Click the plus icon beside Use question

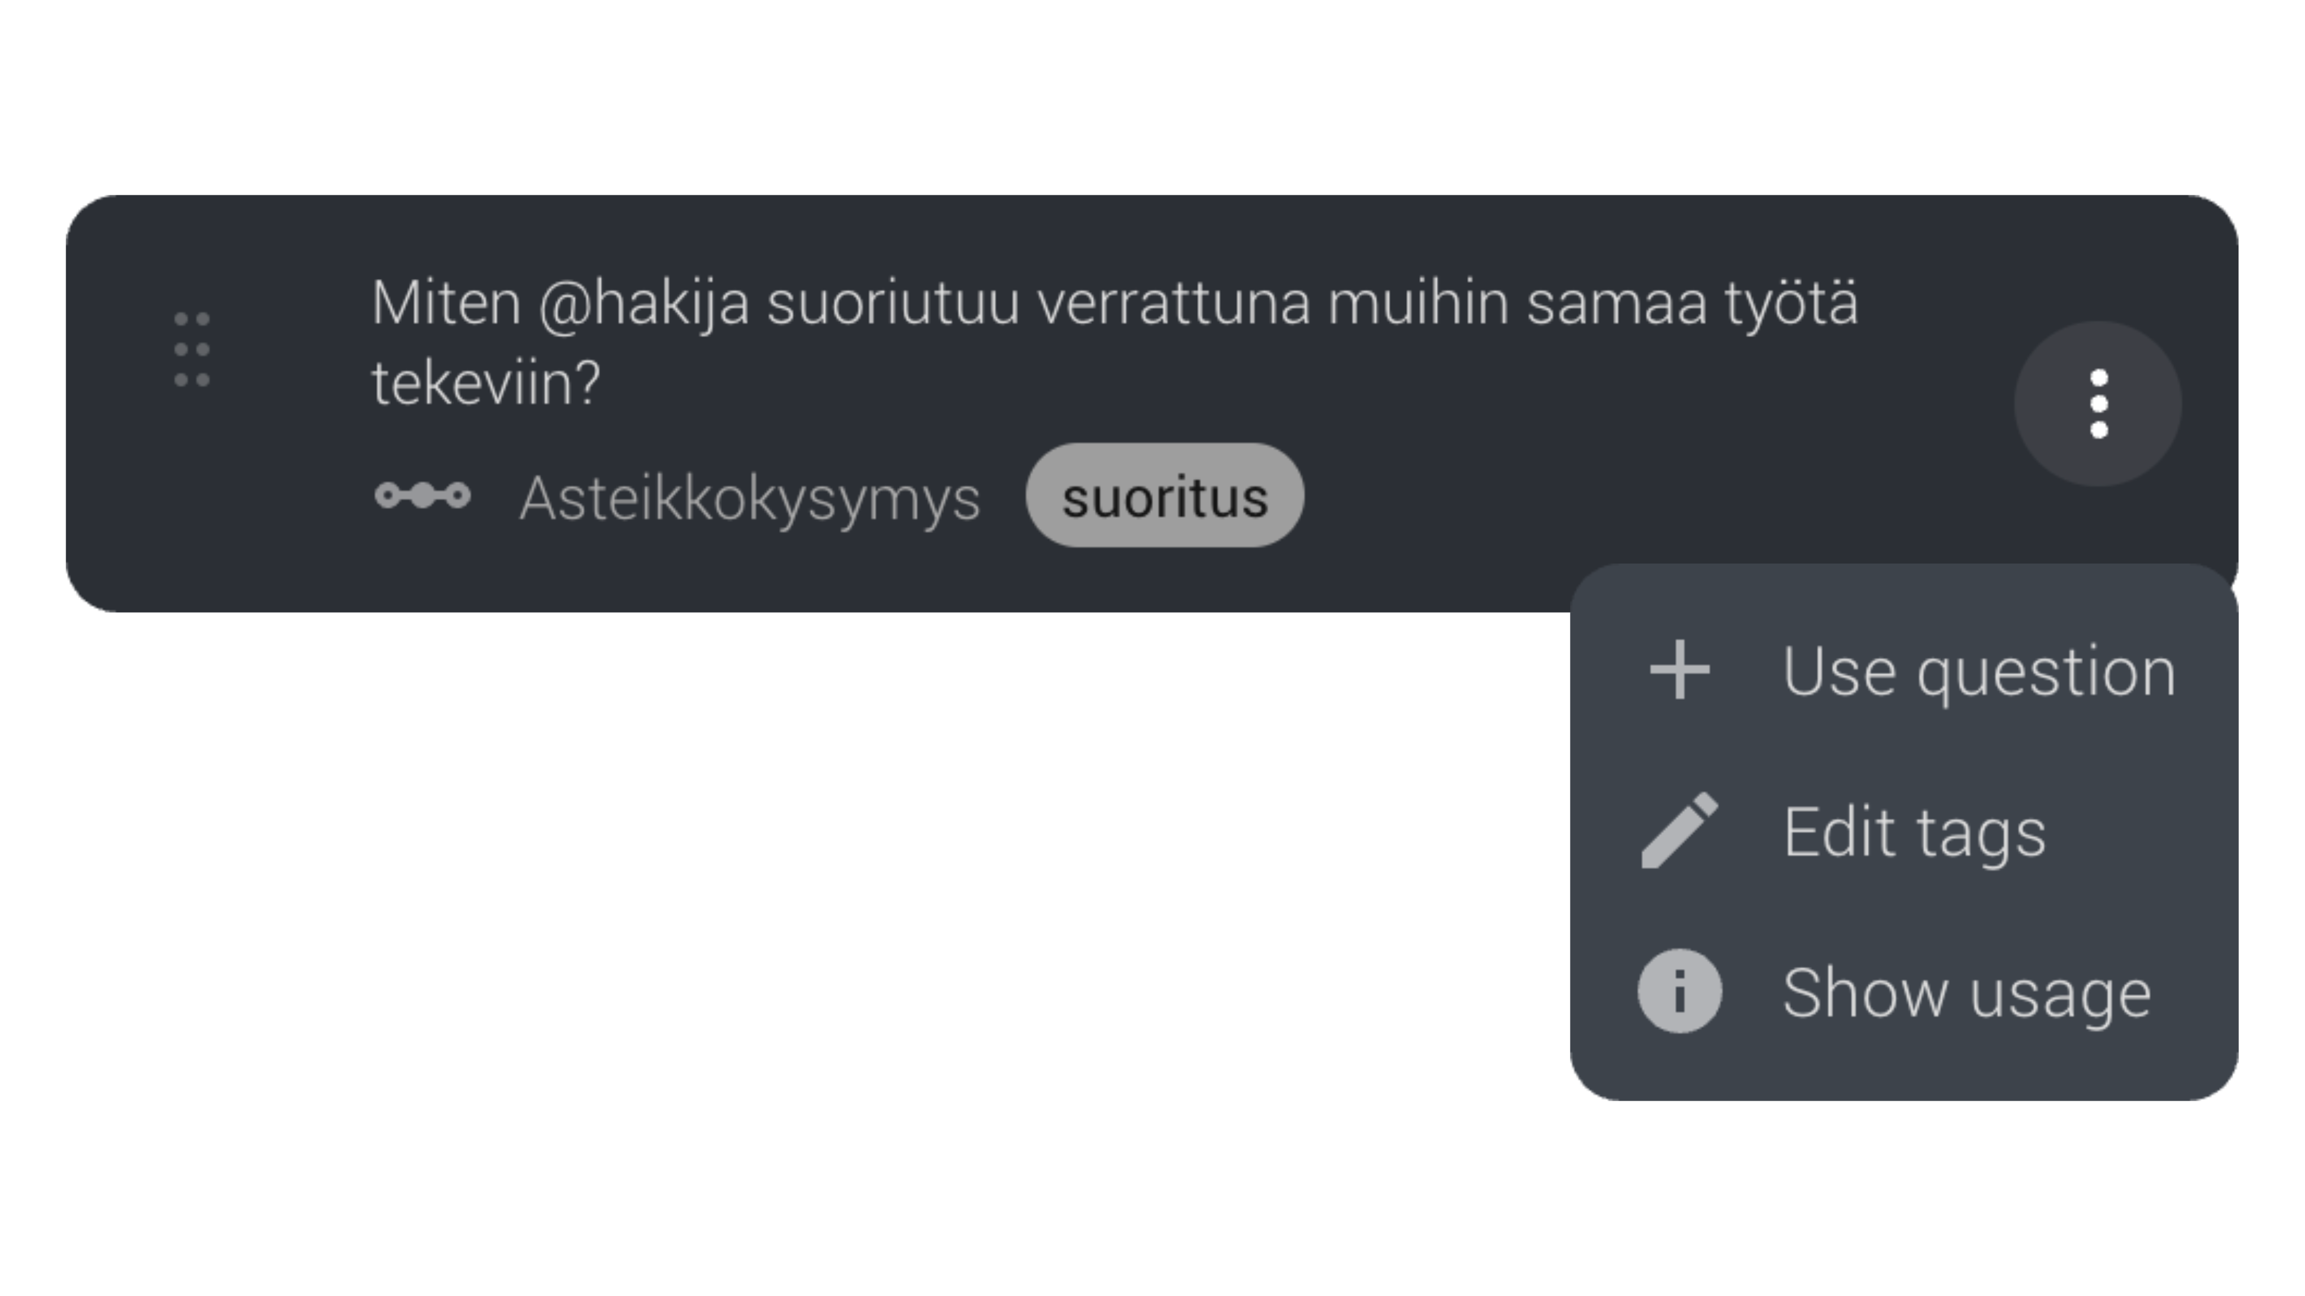pyautogui.click(x=1680, y=669)
